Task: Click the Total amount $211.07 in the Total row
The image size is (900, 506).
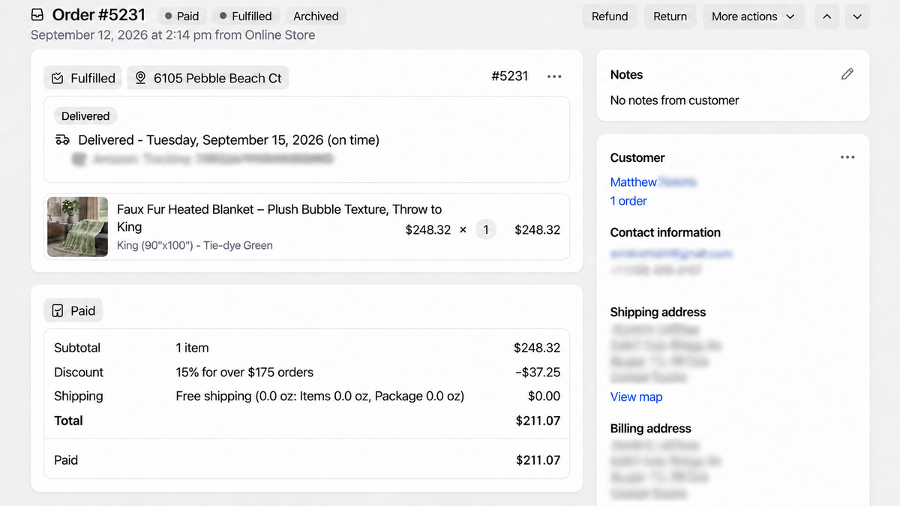Action: pyautogui.click(x=538, y=421)
